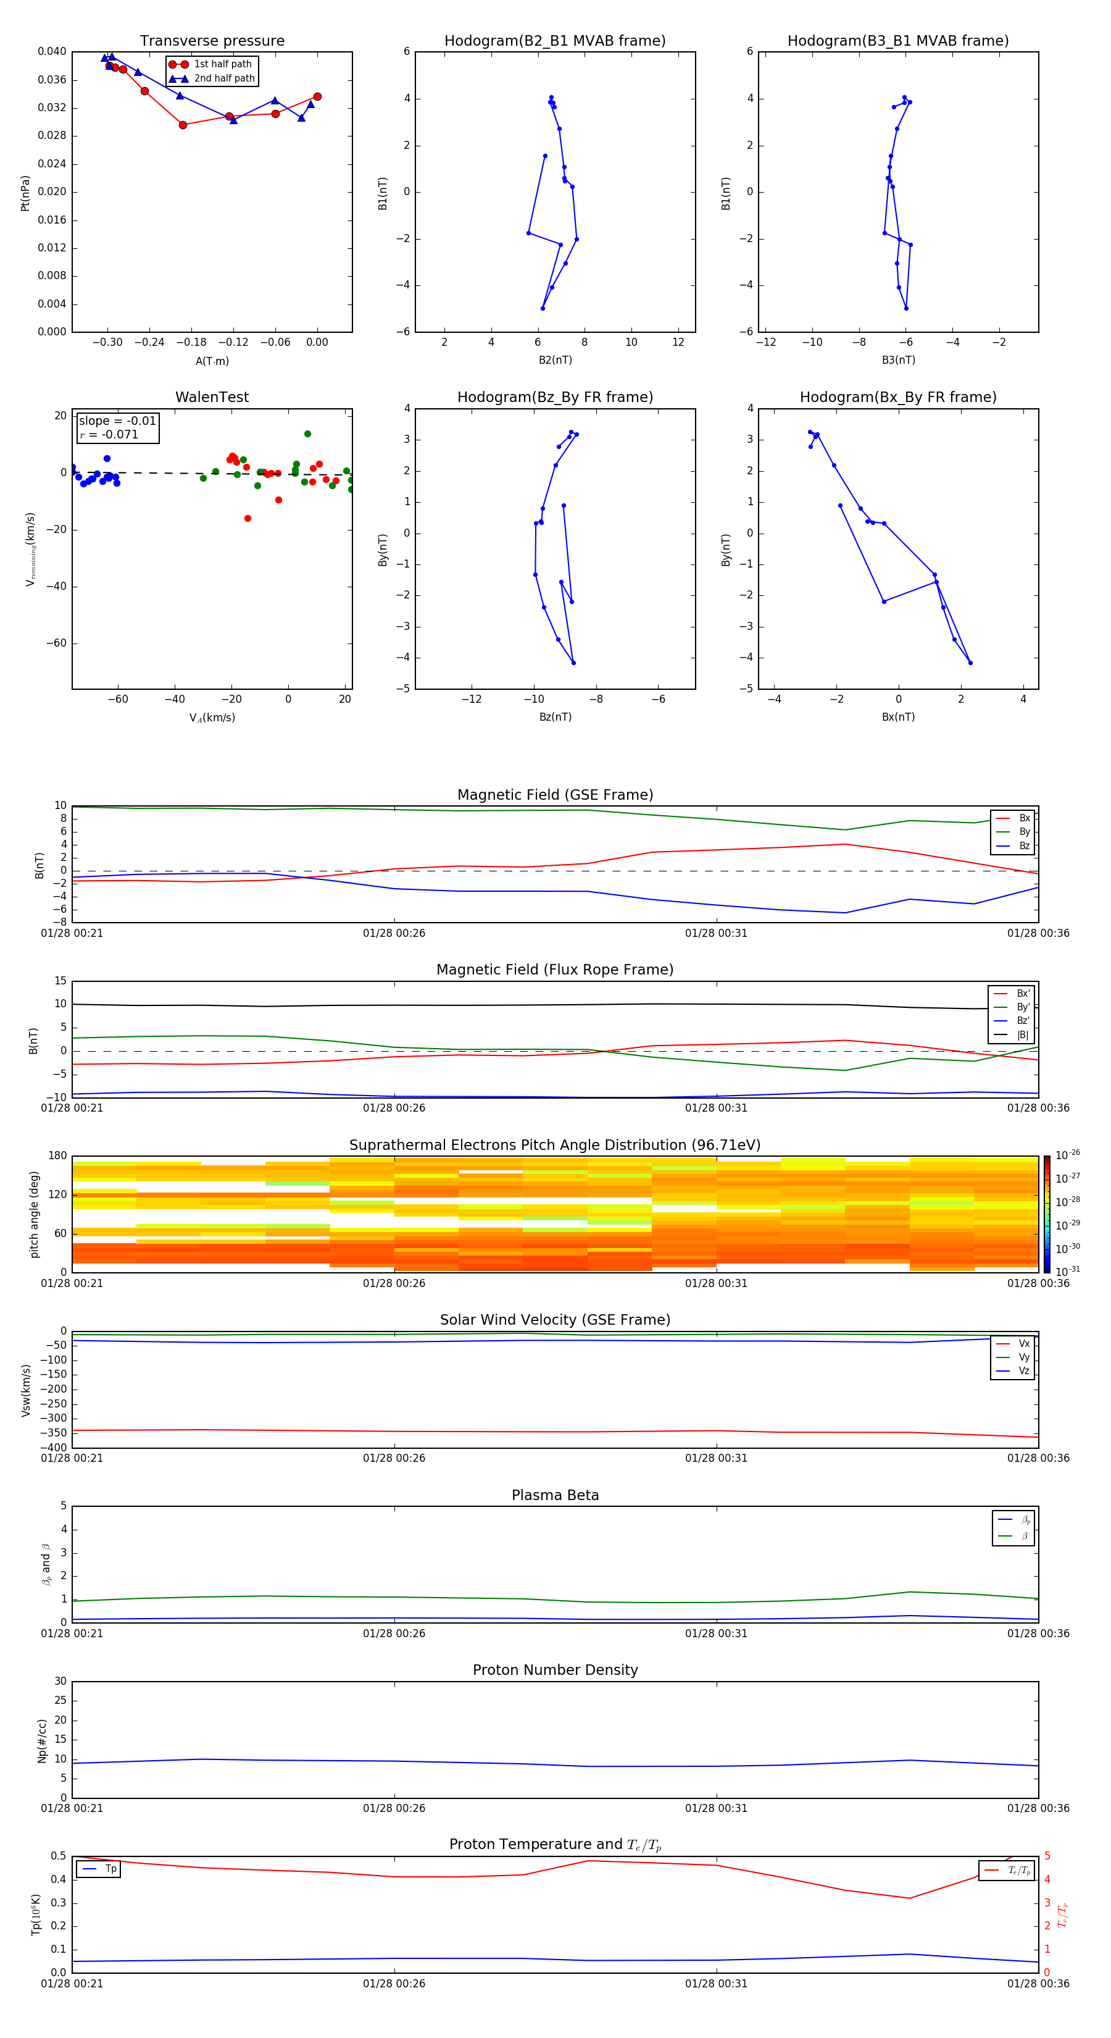Click the pitch angle distribution colorbar
Viewport: 1111px width, 2038px height.
[x=1047, y=1214]
